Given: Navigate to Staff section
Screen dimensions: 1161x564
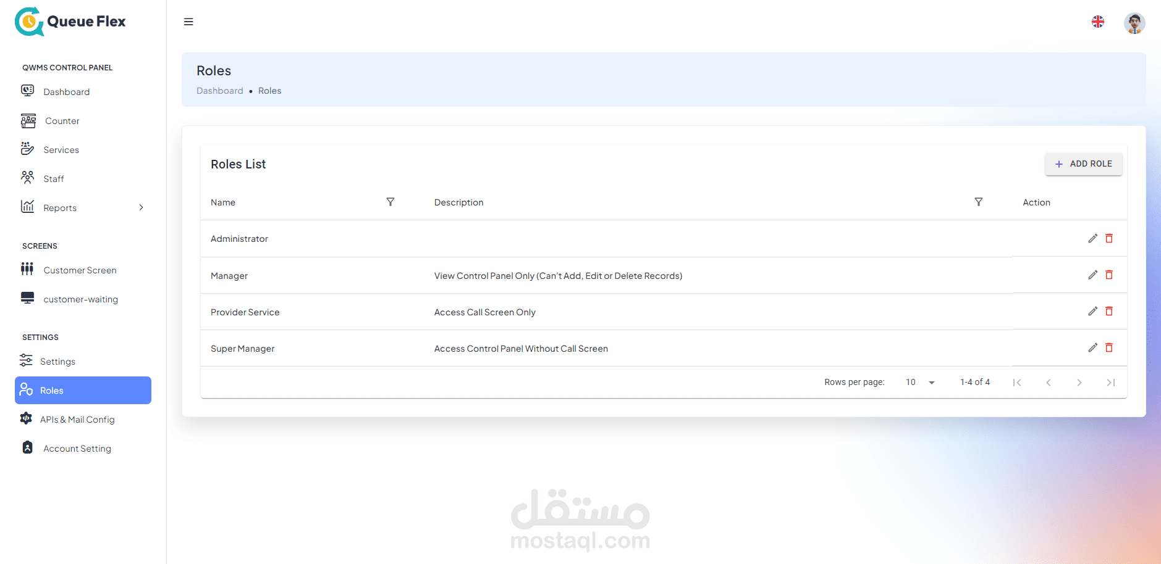Looking at the screenshot, I should pyautogui.click(x=54, y=179).
